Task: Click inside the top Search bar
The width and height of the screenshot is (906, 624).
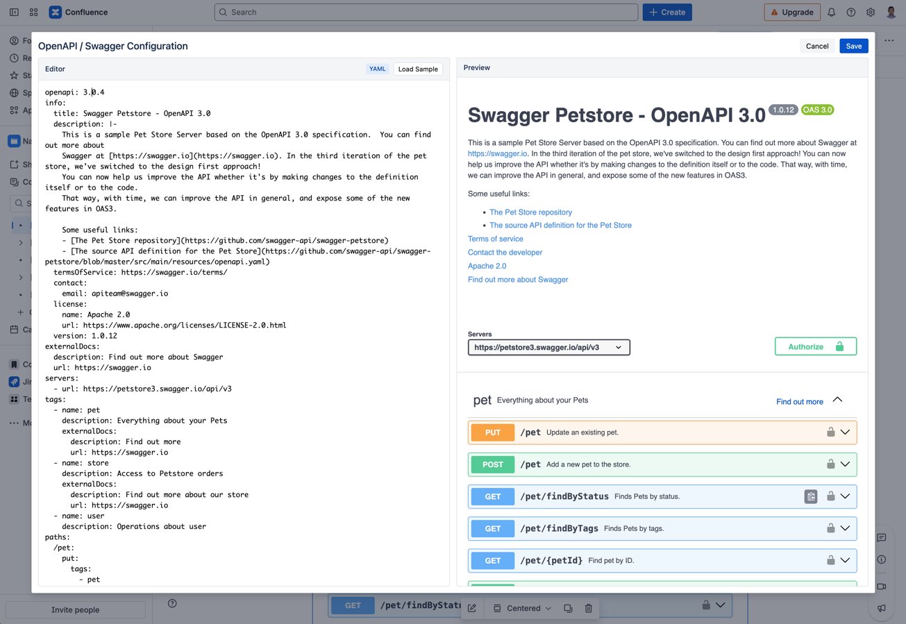Action: [426, 12]
